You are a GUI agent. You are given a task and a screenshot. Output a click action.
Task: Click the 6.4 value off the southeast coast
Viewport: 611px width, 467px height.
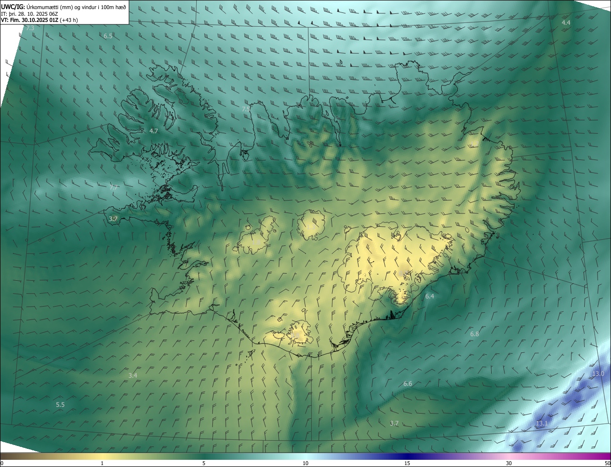[430, 297]
